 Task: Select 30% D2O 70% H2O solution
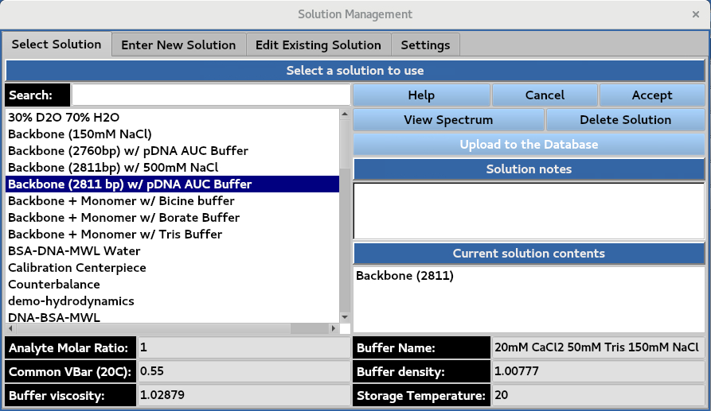[x=64, y=117]
